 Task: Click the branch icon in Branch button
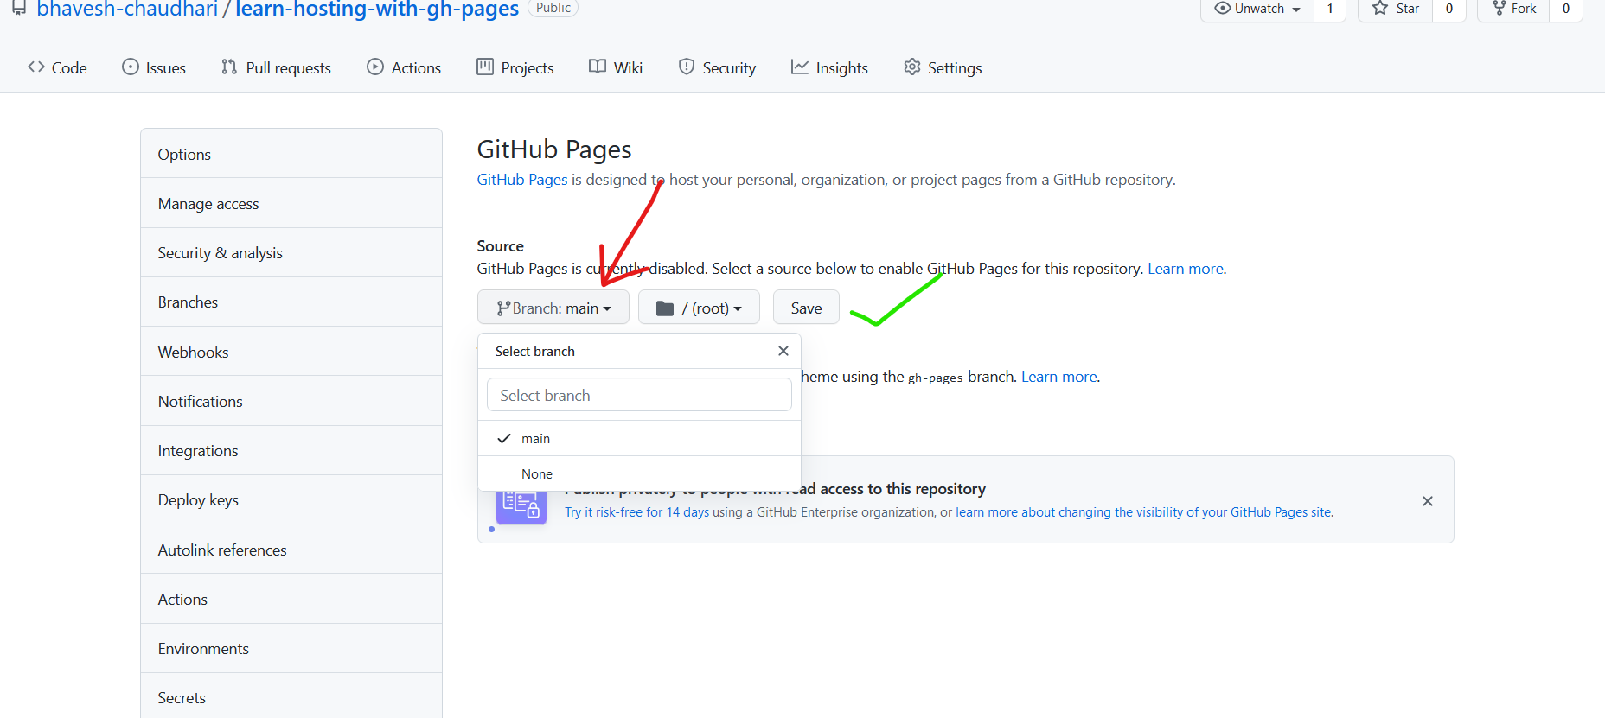(x=503, y=308)
